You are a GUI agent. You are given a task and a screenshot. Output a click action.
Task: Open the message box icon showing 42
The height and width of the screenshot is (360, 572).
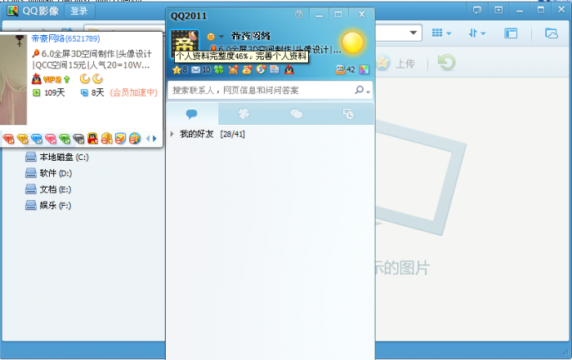pyautogui.click(x=345, y=69)
